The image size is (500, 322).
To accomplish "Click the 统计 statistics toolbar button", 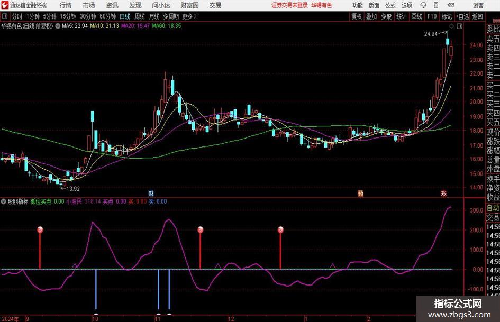I will tap(401, 16).
